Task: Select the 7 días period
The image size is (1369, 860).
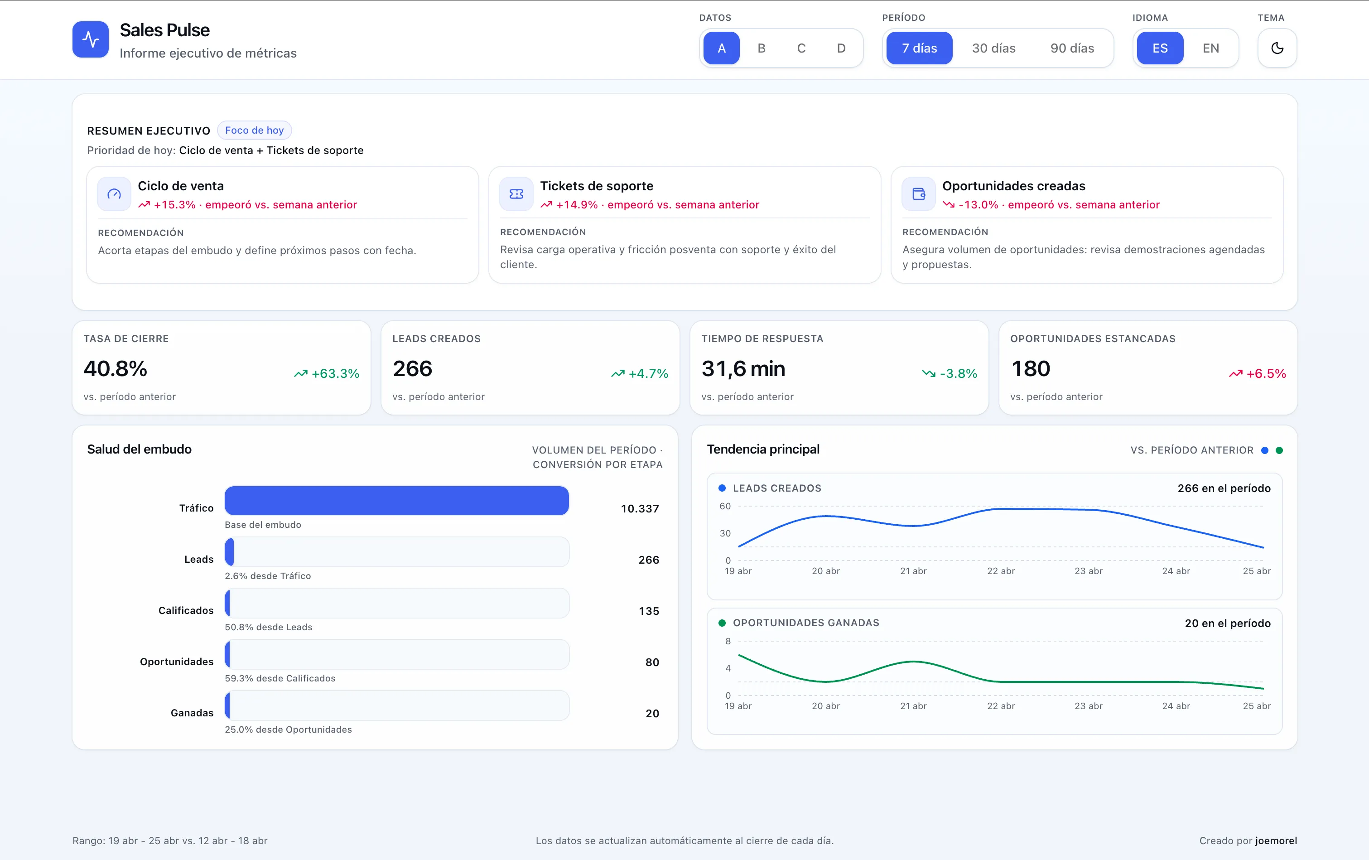Action: tap(919, 48)
